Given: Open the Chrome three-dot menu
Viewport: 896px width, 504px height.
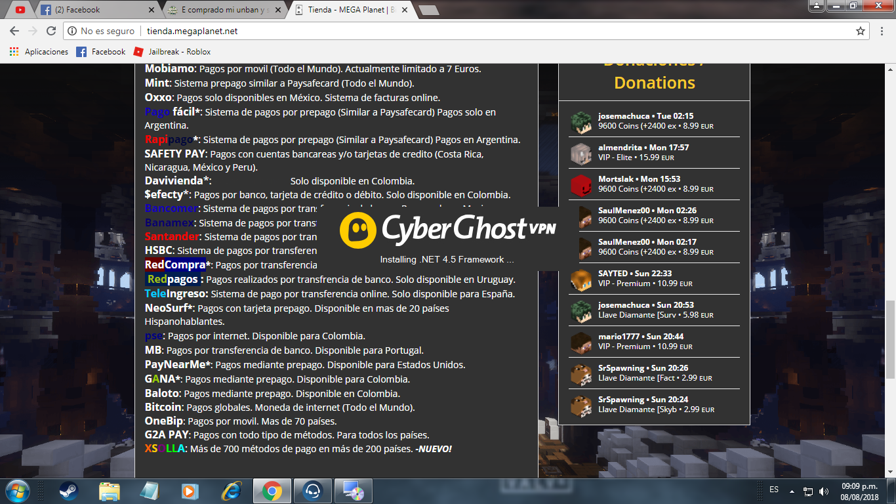Looking at the screenshot, I should pos(882,31).
